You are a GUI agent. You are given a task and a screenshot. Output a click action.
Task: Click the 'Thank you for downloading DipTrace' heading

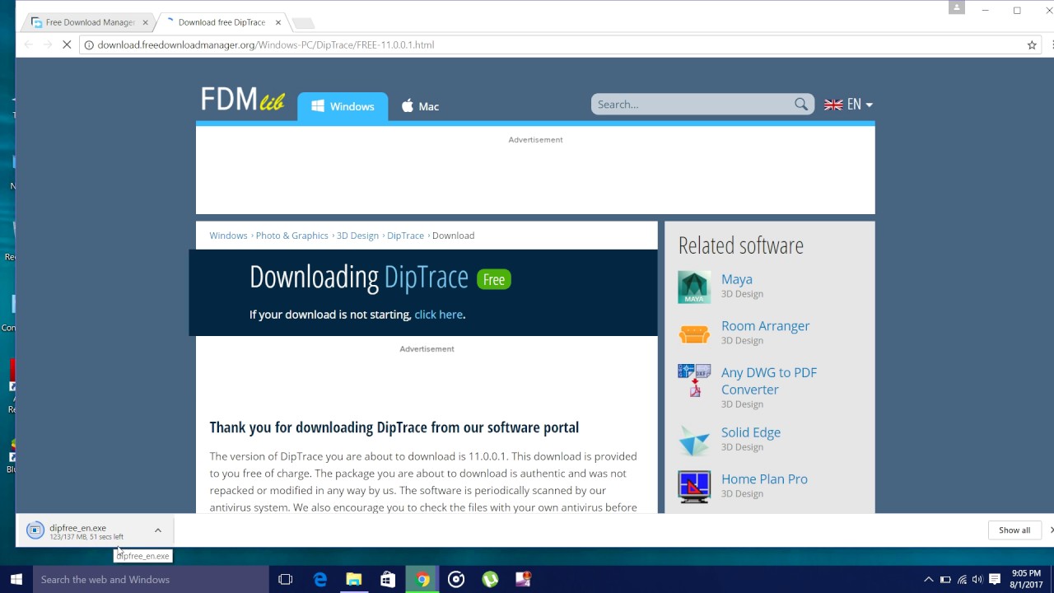click(x=394, y=427)
